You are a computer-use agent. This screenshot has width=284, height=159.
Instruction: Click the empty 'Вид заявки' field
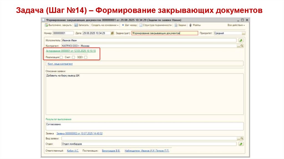click(149, 139)
